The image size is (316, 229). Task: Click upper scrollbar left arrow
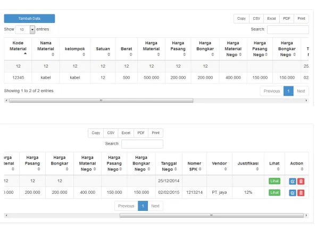coord(6,101)
